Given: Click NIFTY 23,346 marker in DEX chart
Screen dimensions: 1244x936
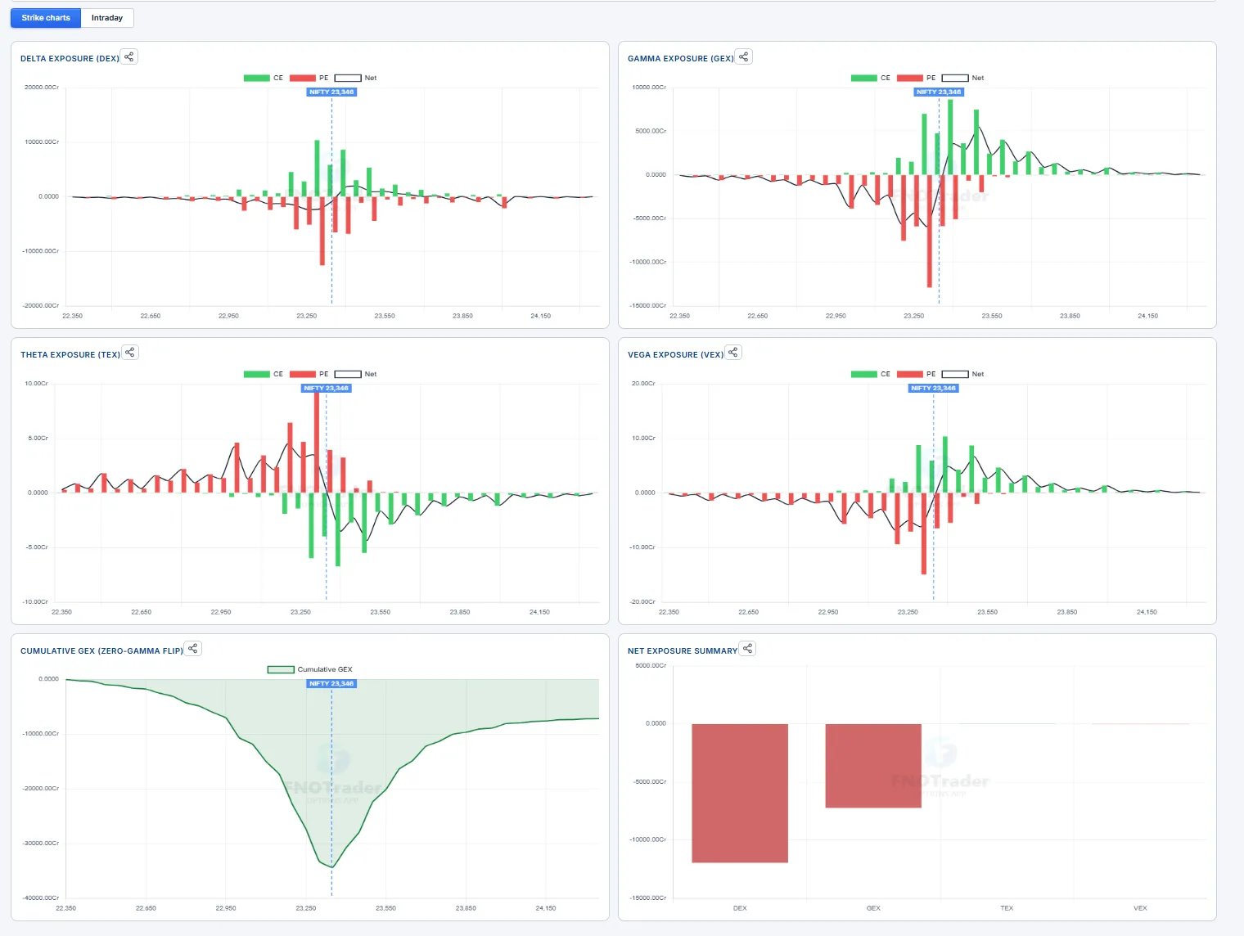Looking at the screenshot, I should pos(331,92).
